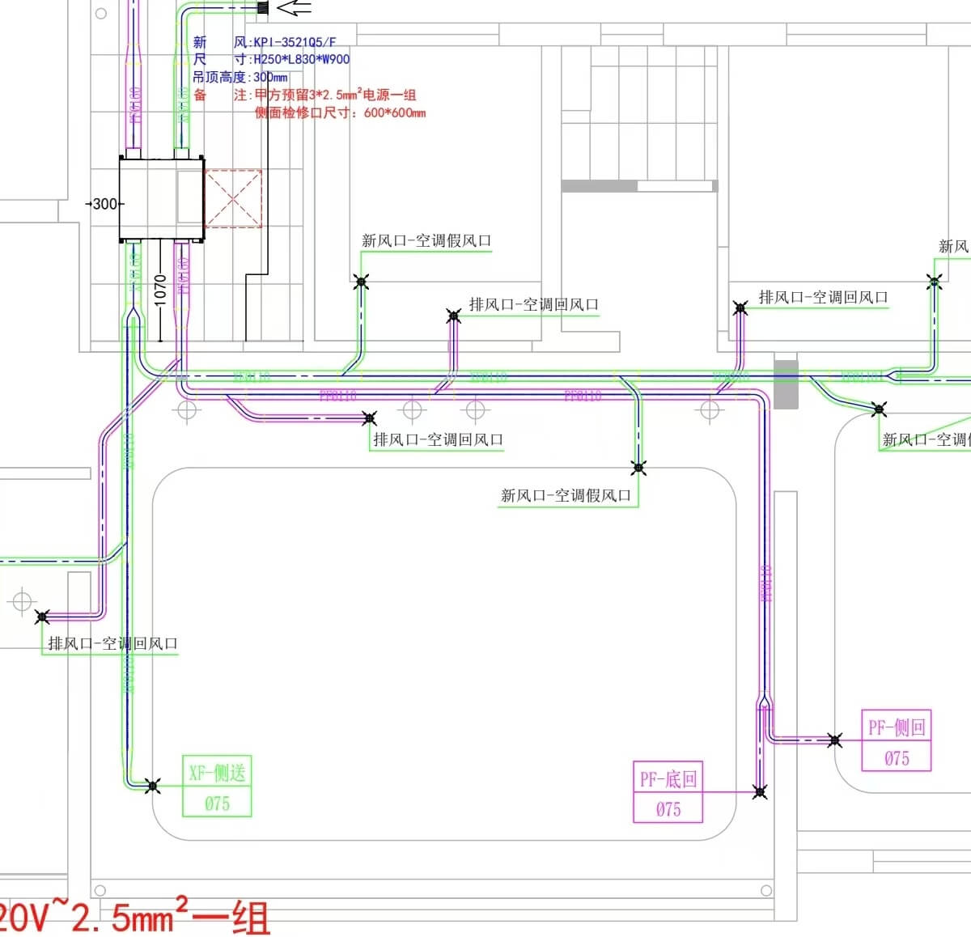The height and width of the screenshot is (937, 971).
Task: Click the H250*L830*W900 size text
Action: [302, 59]
